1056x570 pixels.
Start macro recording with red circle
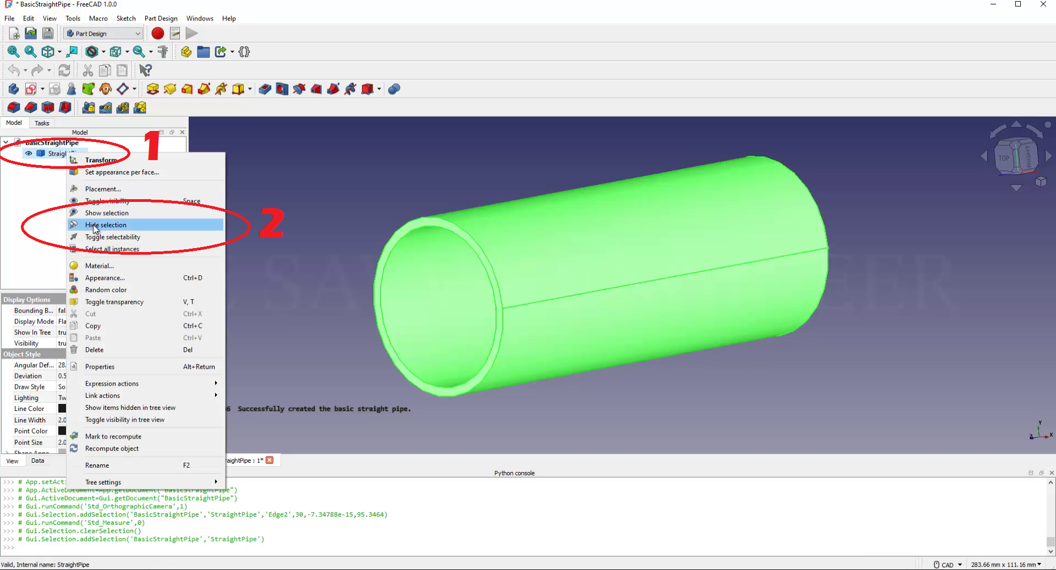[158, 34]
